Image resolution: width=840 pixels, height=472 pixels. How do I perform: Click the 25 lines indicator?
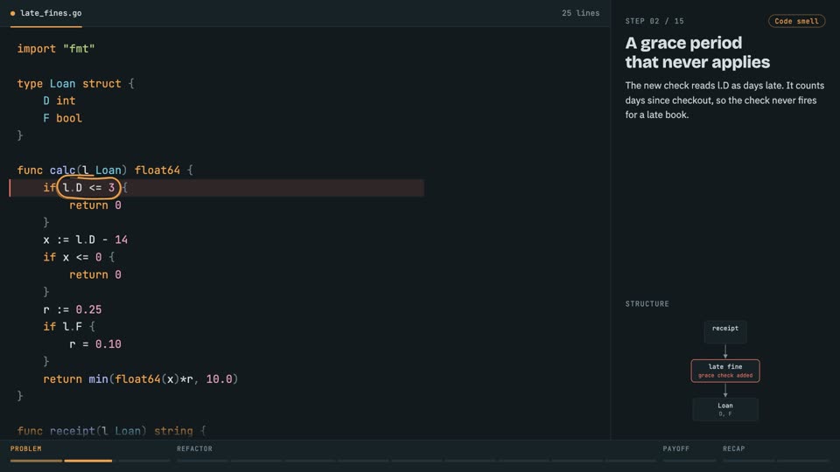[x=580, y=13]
